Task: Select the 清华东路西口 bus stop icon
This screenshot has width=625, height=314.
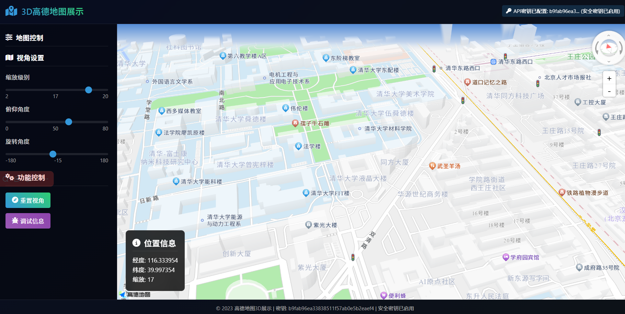Action: coord(493,62)
